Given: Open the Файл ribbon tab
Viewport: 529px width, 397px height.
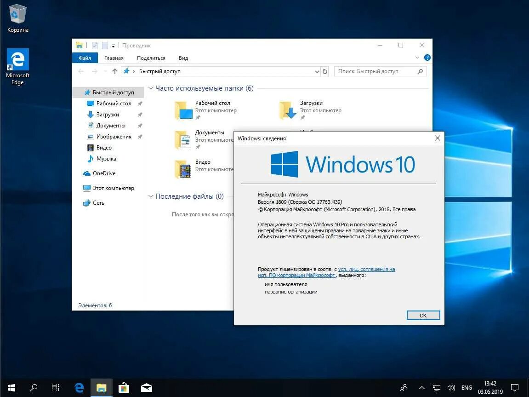Looking at the screenshot, I should tap(85, 58).
